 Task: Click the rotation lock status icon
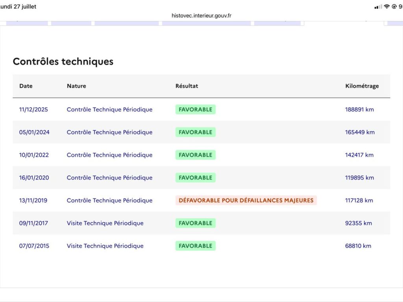394,7
